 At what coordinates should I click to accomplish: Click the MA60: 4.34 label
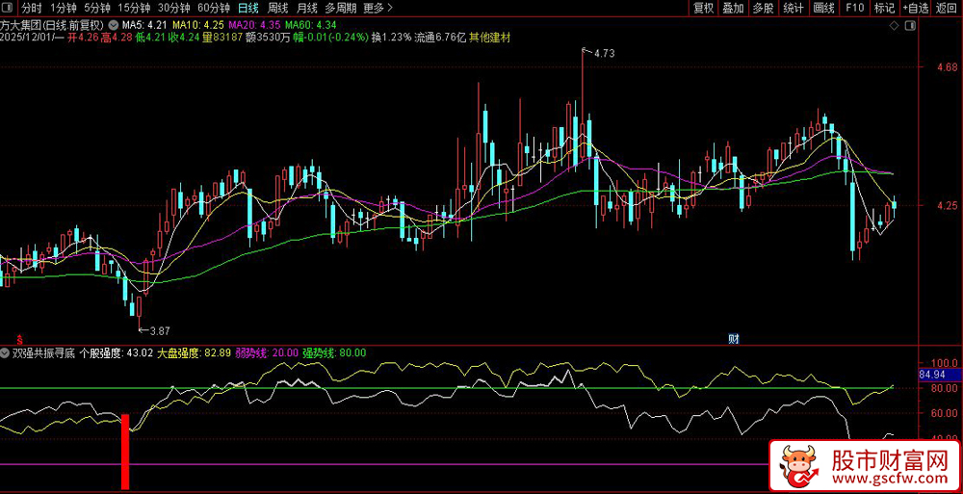point(311,25)
